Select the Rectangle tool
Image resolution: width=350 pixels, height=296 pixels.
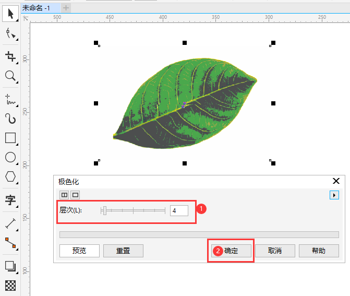[x=10, y=138]
